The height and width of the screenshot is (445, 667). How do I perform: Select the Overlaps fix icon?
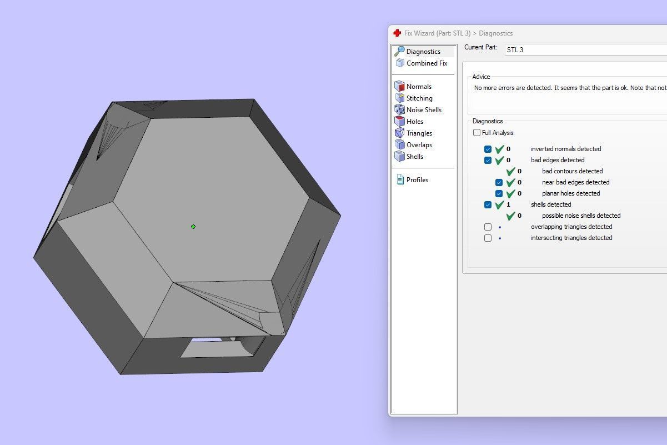(399, 144)
